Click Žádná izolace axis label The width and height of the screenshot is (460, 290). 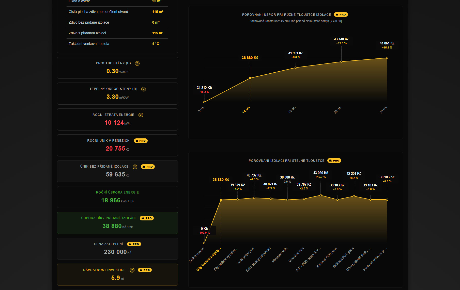coord(196,255)
